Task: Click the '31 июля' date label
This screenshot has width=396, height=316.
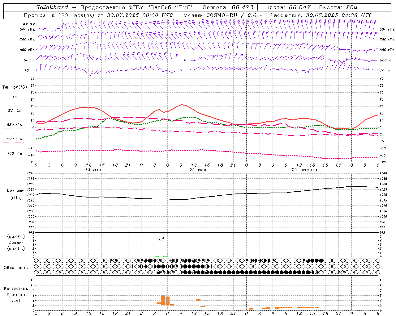Action: tap(199, 170)
